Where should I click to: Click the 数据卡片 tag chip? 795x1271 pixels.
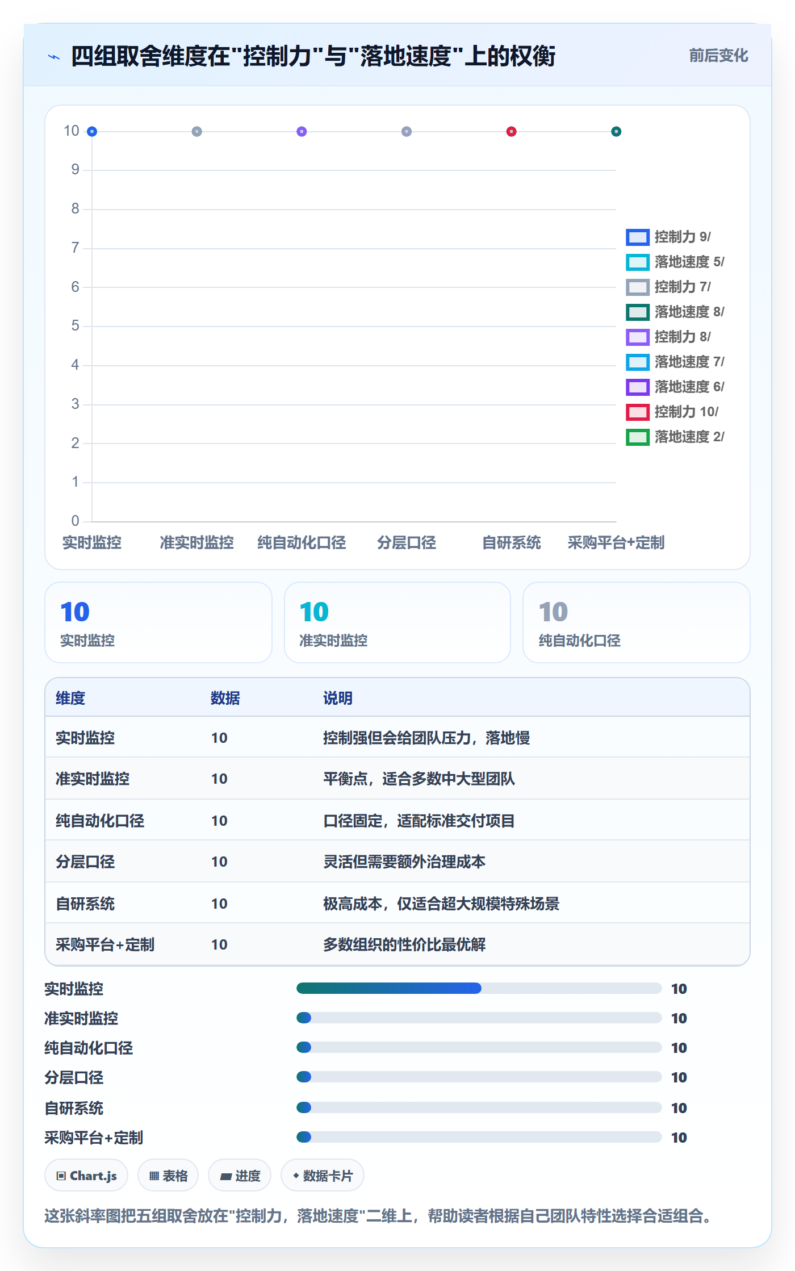[323, 1176]
